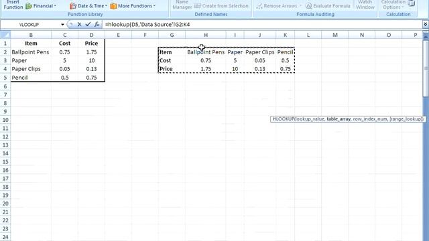Click table_array in HLOOKUP tooltip
This screenshot has height=241, width=429.
(x=339, y=119)
